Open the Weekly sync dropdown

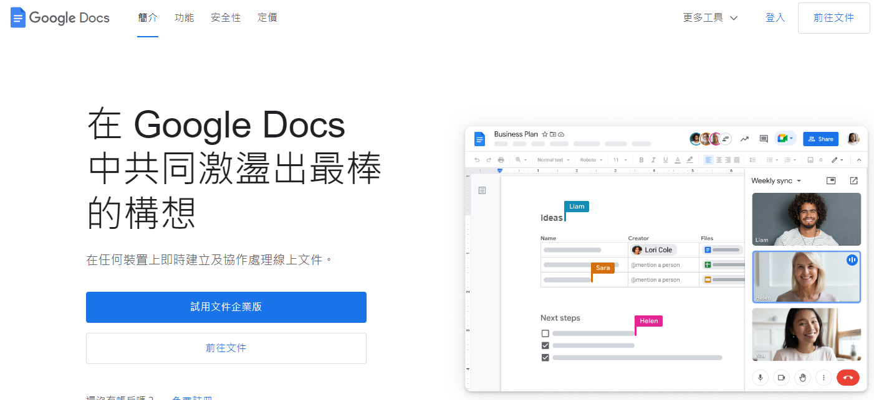(776, 181)
